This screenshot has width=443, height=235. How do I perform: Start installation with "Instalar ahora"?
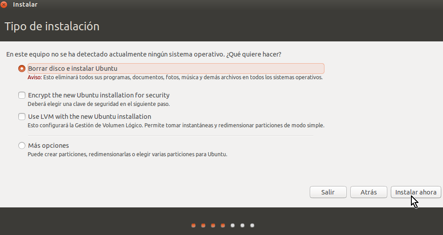pyautogui.click(x=416, y=192)
